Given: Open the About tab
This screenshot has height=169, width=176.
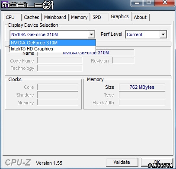Looking at the screenshot, I should click(x=140, y=17).
